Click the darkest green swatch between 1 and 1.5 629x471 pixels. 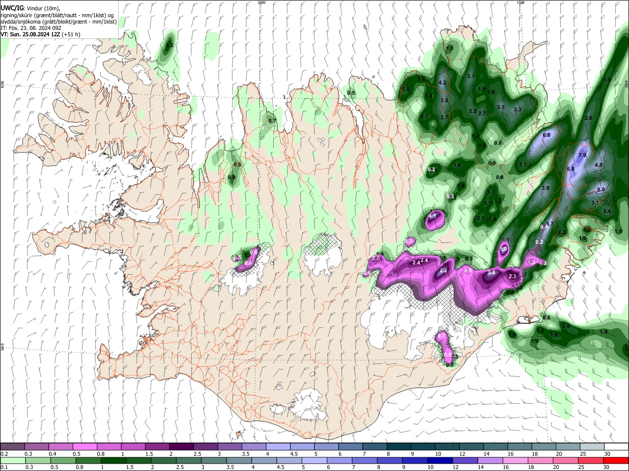[x=113, y=460]
